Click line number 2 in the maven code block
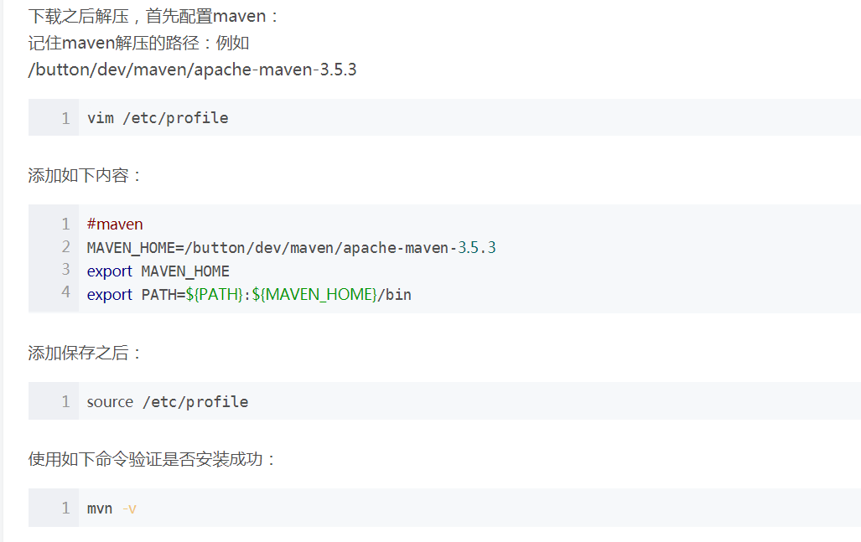The width and height of the screenshot is (861, 542). (66, 247)
